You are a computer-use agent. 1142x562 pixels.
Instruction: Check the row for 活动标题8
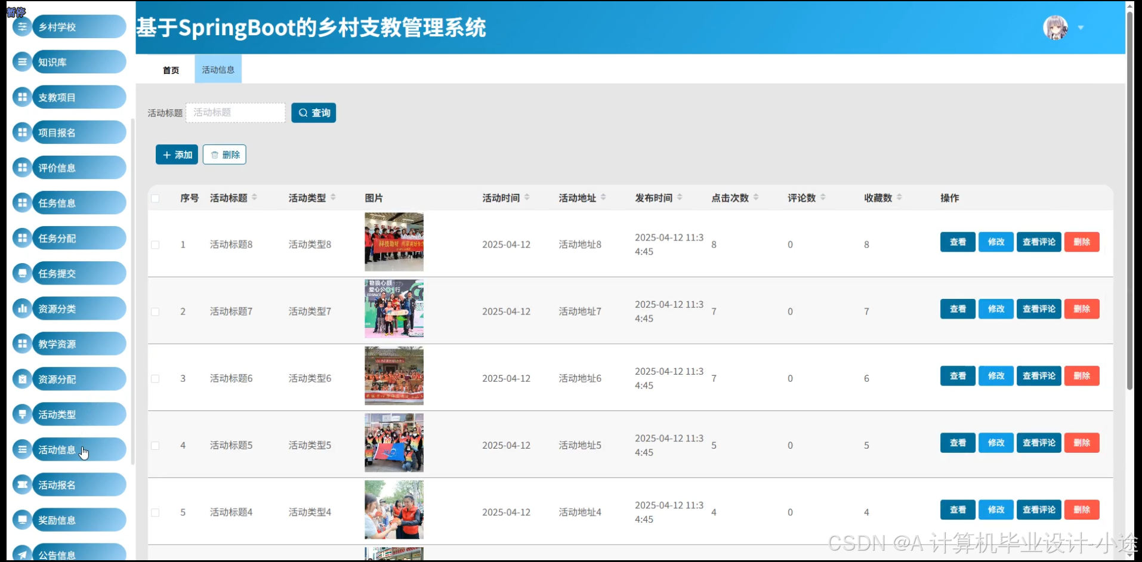pyautogui.click(x=155, y=245)
